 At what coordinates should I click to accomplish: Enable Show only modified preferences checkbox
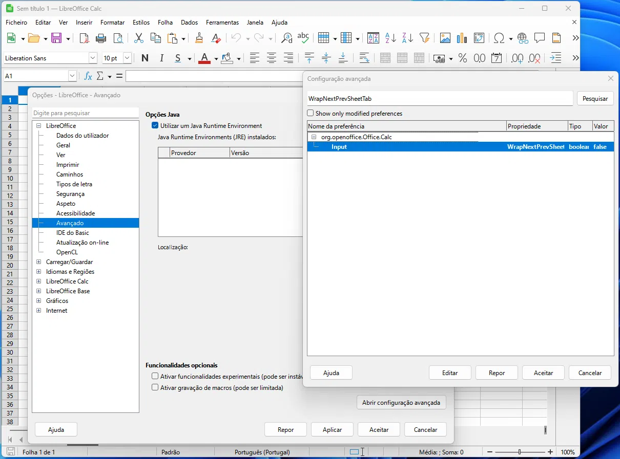click(311, 114)
